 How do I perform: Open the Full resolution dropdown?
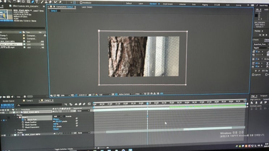[105, 95]
